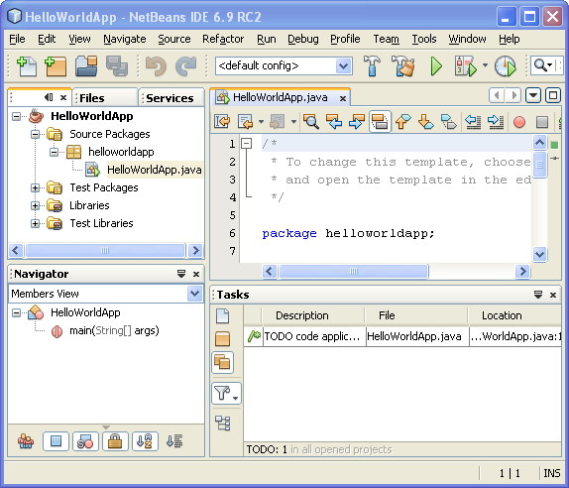Click the Description column header
This screenshot has height=488, width=569.
pos(302,315)
